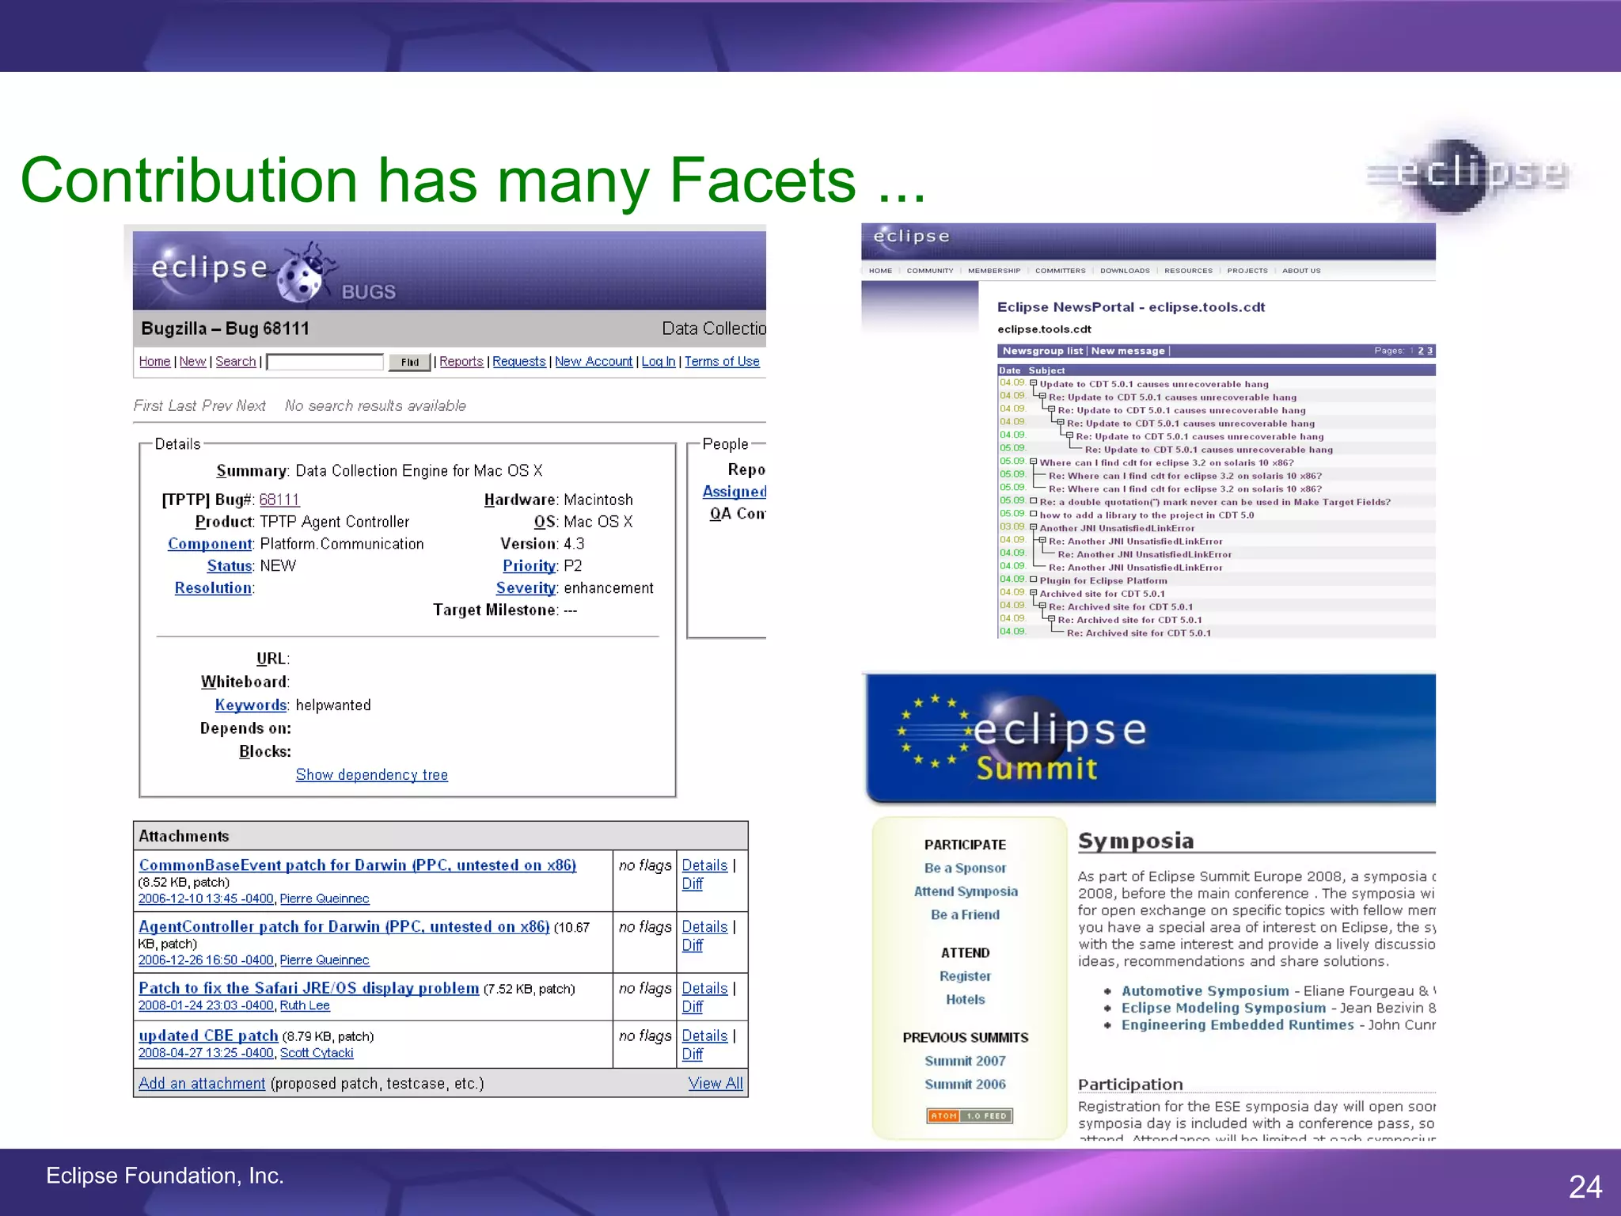The height and width of the screenshot is (1216, 1621).
Task: Click View All attachments link
Action: coord(716,1083)
